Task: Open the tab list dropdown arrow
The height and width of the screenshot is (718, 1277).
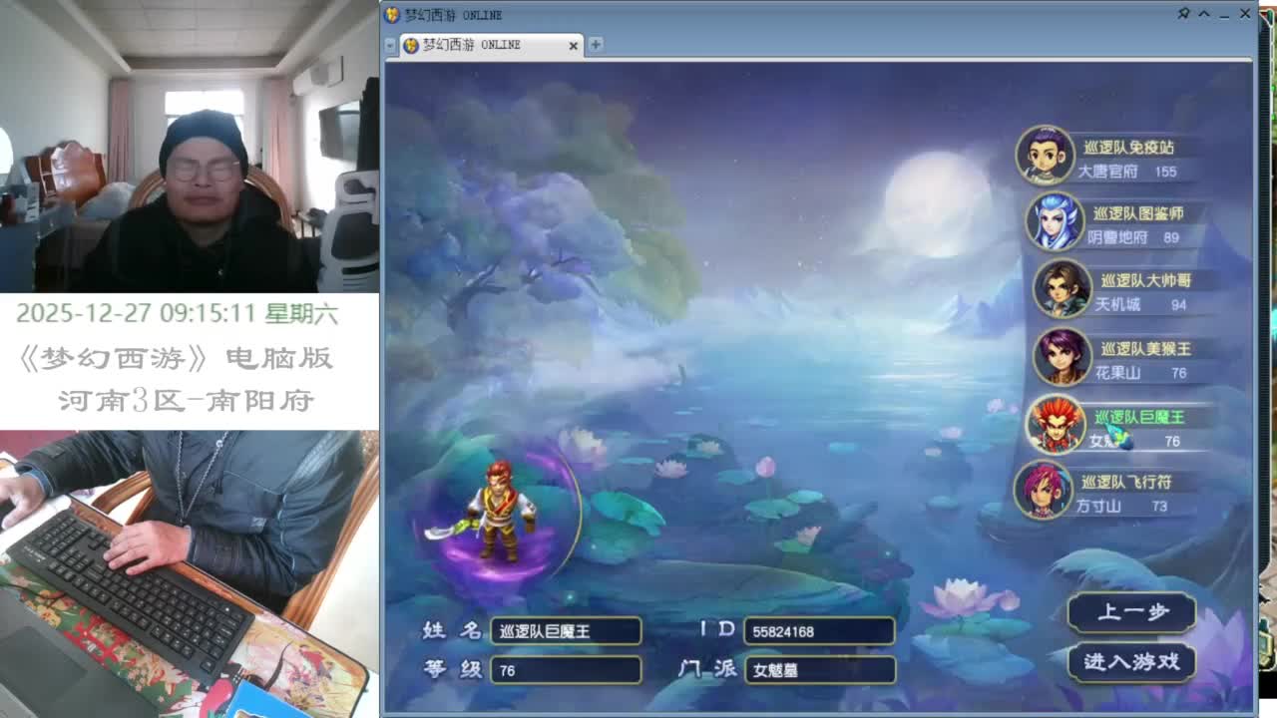Action: 390,45
